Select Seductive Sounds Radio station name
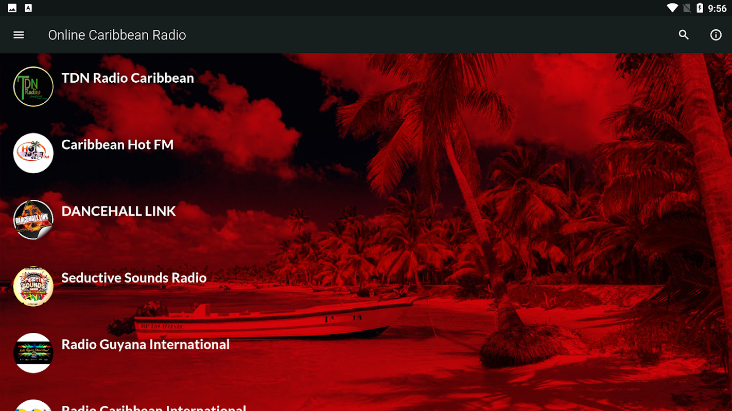The width and height of the screenshot is (732, 411). coord(134,278)
